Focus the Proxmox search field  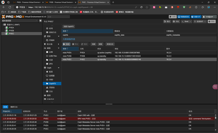click(58, 17)
